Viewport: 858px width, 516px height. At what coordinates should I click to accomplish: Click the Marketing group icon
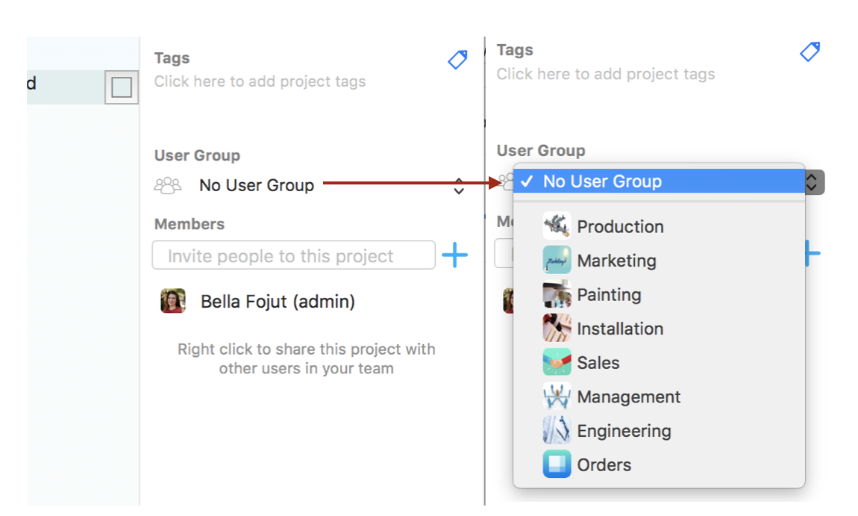[555, 260]
